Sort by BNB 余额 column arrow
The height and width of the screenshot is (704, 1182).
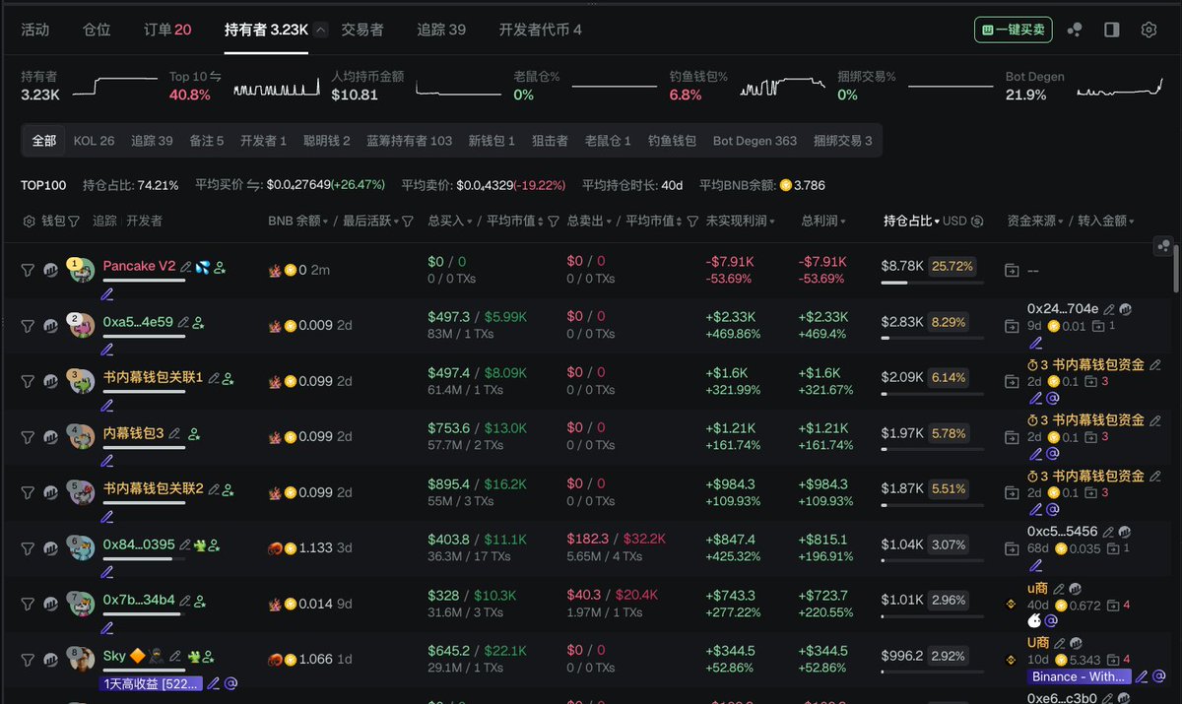coord(326,222)
